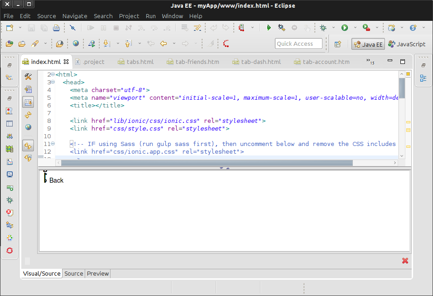The width and height of the screenshot is (433, 296).
Task: Open the New file dropdown arrow
Action: (x=20, y=28)
